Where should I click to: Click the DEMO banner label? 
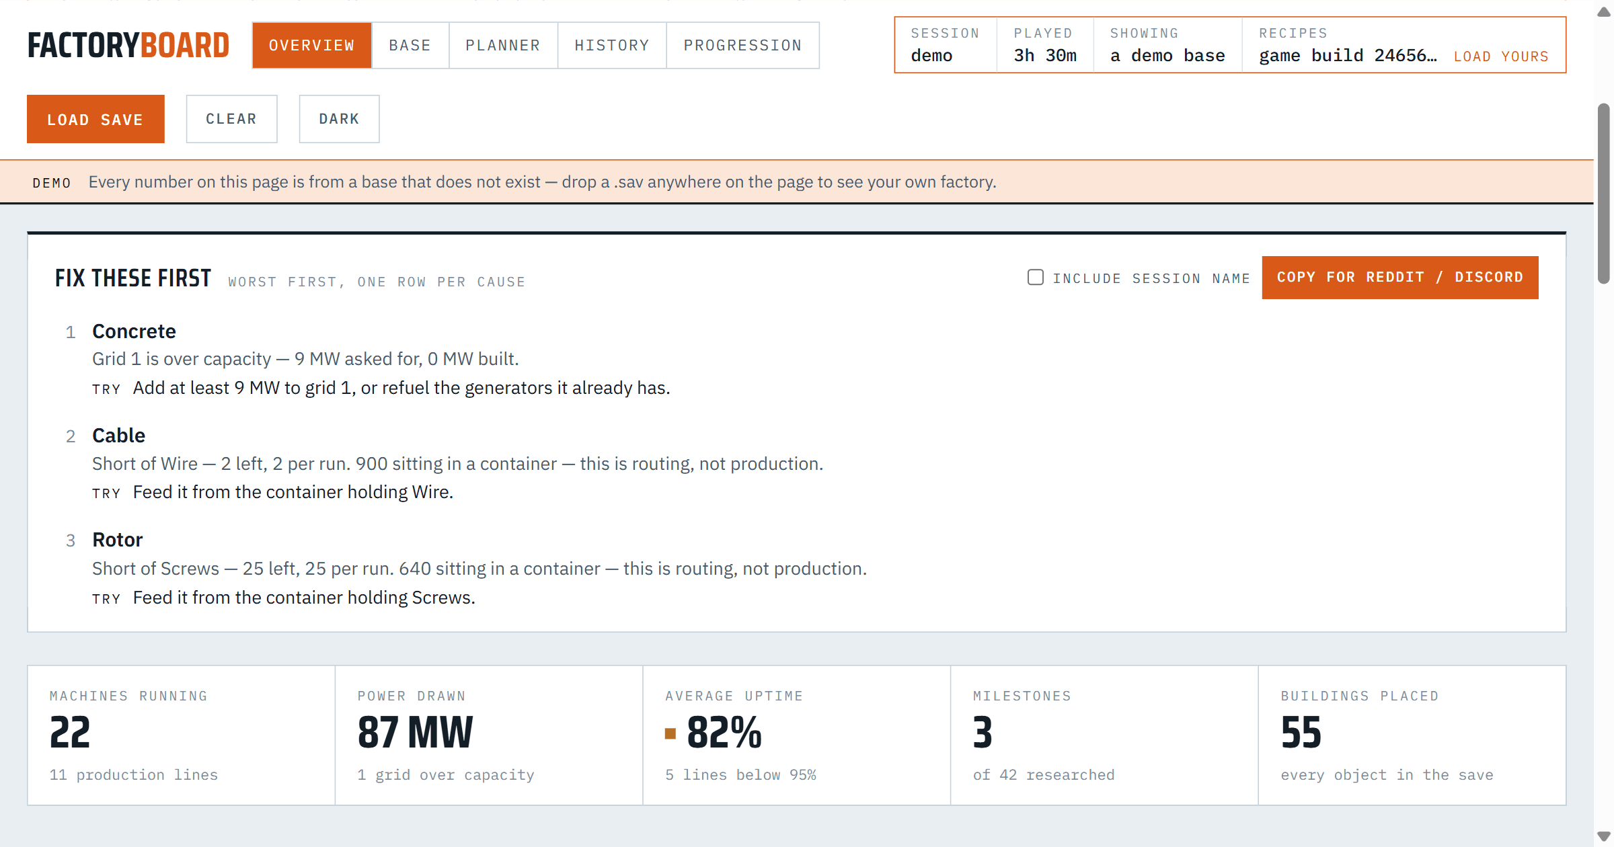click(52, 183)
